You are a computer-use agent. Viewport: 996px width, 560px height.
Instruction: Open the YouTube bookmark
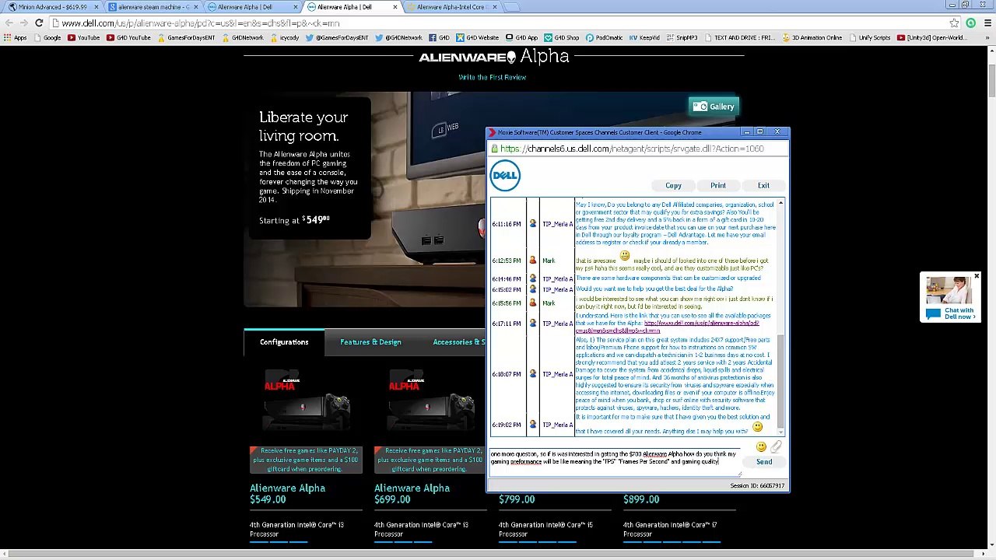click(x=82, y=37)
